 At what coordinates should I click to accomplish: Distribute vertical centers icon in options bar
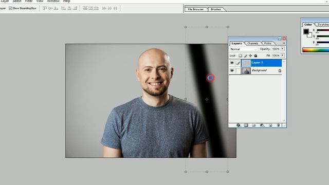coord(90,8)
